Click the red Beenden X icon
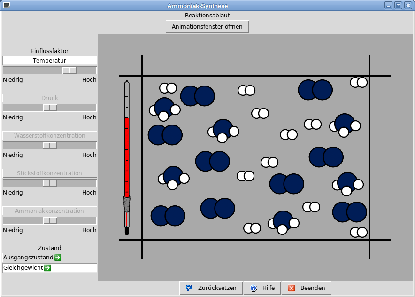The width and height of the screenshot is (415, 297). (292, 288)
